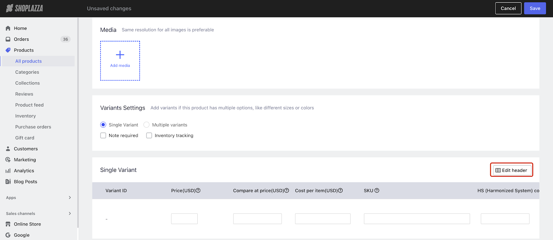The height and width of the screenshot is (240, 553).
Task: Enable the Inventory tracking checkbox
Action: 149,136
